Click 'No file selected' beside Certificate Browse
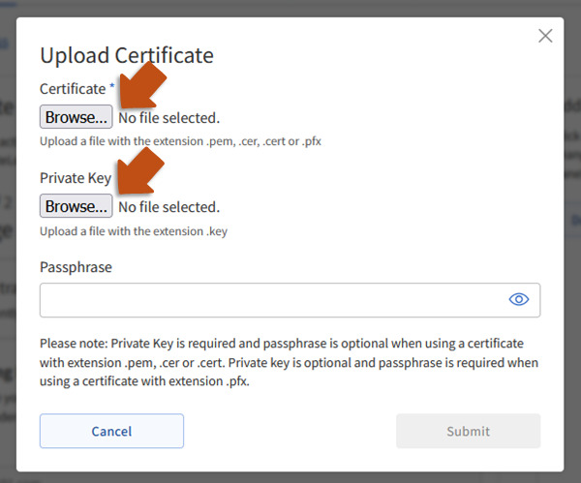581x483 pixels. pos(168,118)
